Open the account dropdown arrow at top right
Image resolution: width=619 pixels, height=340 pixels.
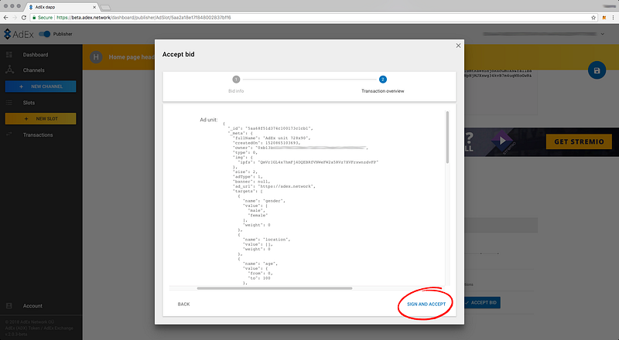tap(603, 34)
